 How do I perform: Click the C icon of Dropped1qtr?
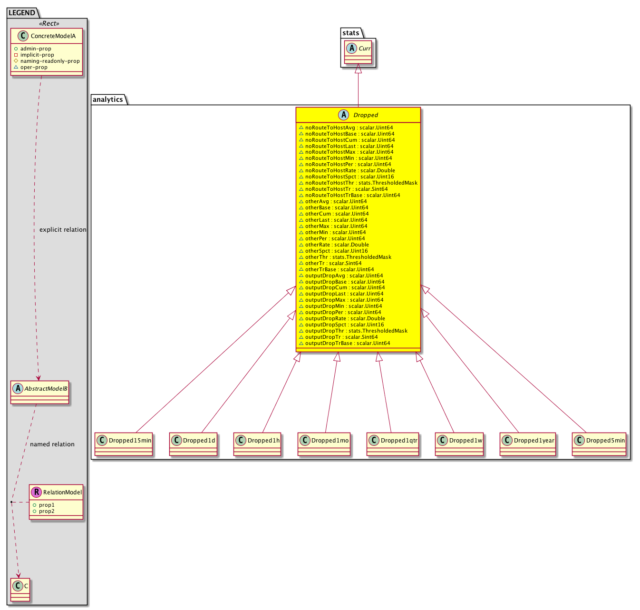click(x=374, y=441)
